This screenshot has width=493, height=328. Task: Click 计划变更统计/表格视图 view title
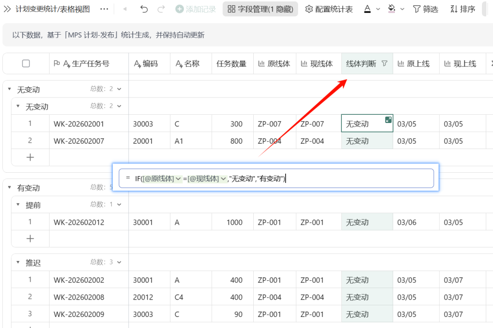pos(52,9)
